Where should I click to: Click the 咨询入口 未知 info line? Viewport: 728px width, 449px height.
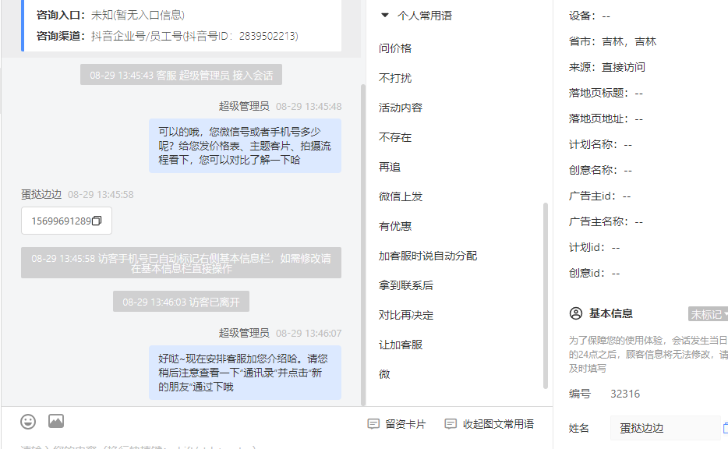pyautogui.click(x=111, y=16)
